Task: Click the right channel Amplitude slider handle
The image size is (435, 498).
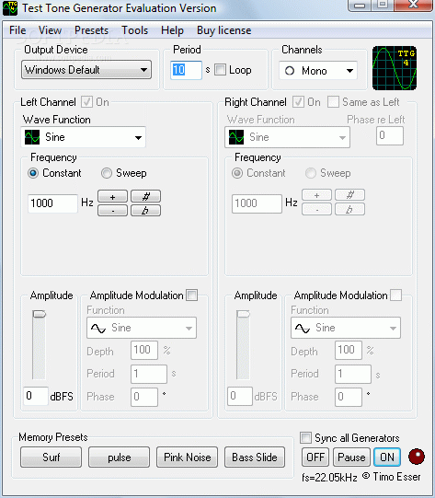Action: 244,314
